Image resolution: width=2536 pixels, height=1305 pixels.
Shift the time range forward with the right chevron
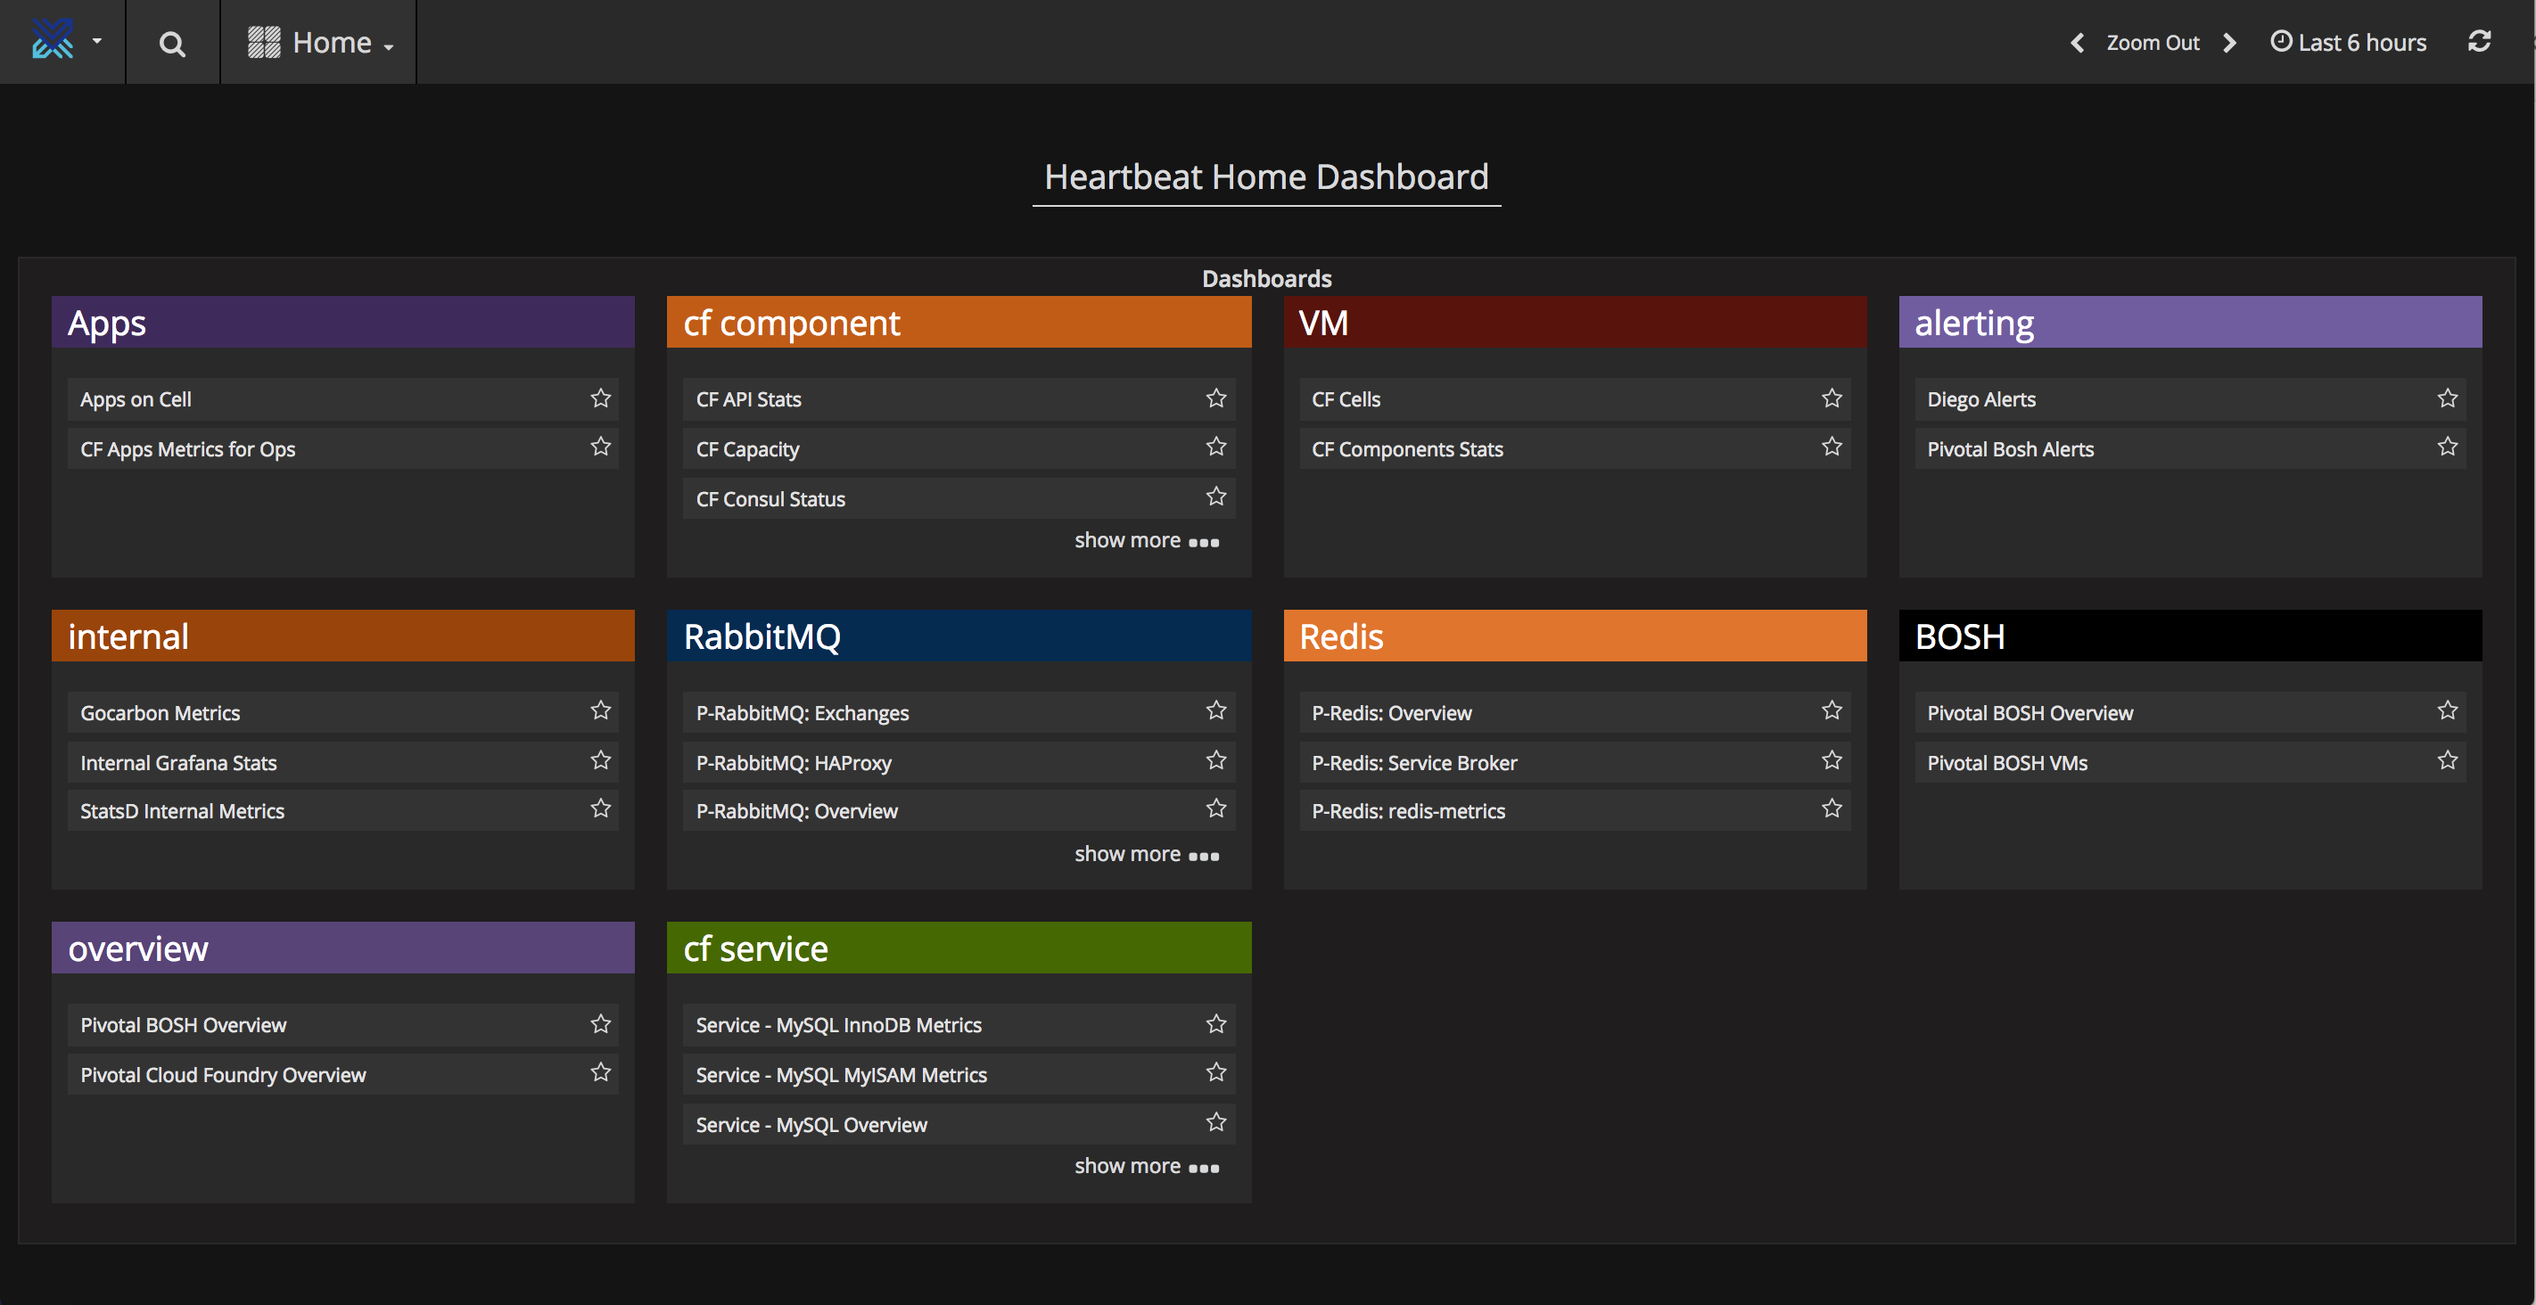[x=2231, y=44]
